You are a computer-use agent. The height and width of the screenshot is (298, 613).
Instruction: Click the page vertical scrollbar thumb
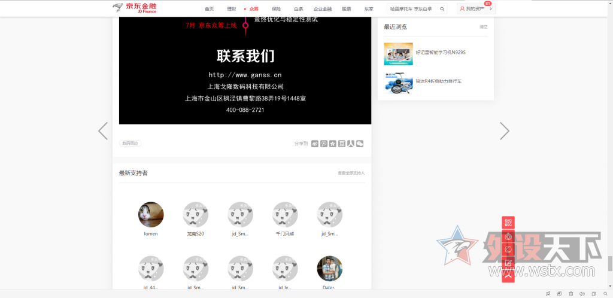point(610,263)
